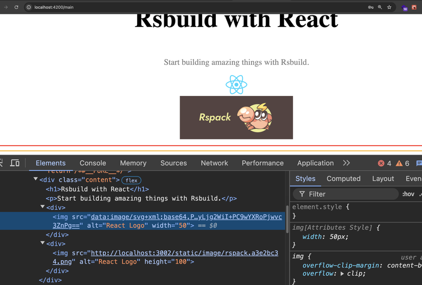Image resolution: width=422 pixels, height=285 pixels.
Task: Open the data:image/svg+xml base64 source link
Action: pos(167,221)
